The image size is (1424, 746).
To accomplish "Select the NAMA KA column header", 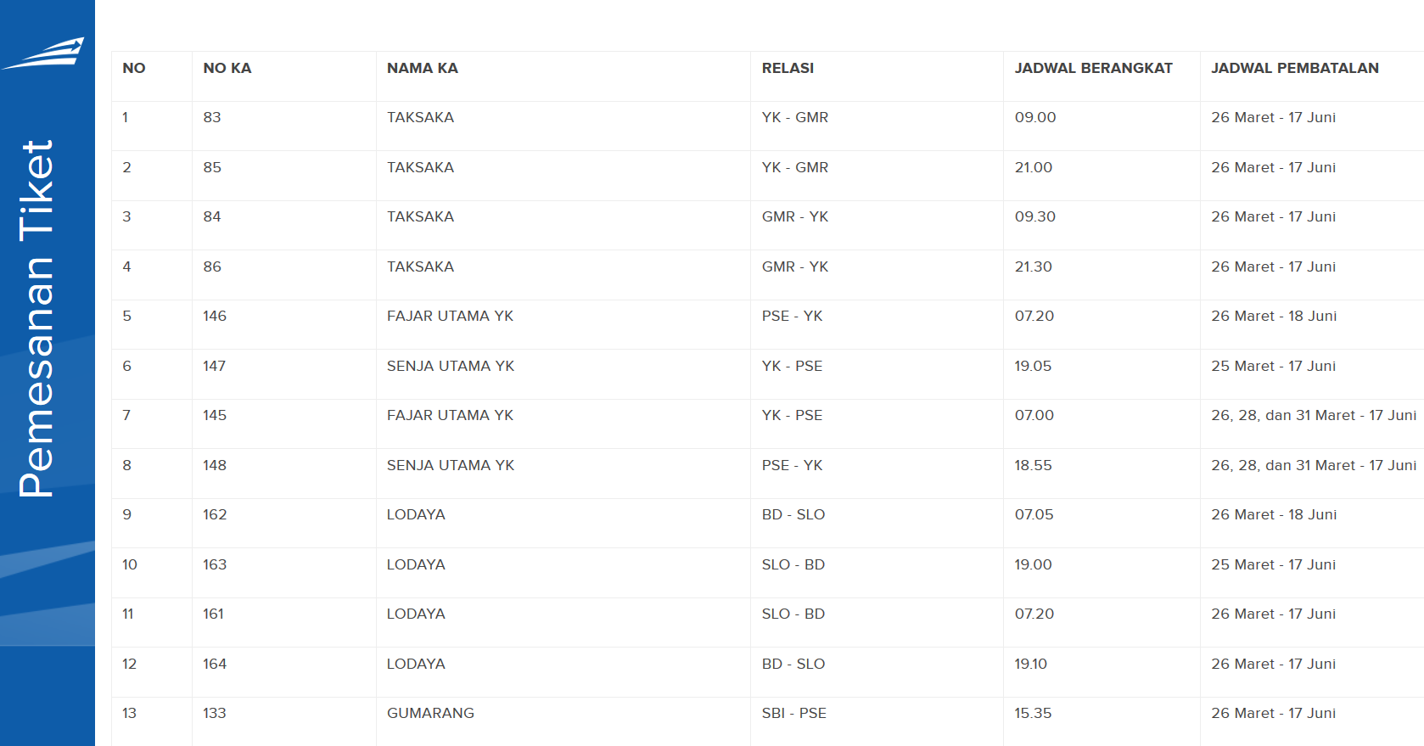I will pos(423,68).
